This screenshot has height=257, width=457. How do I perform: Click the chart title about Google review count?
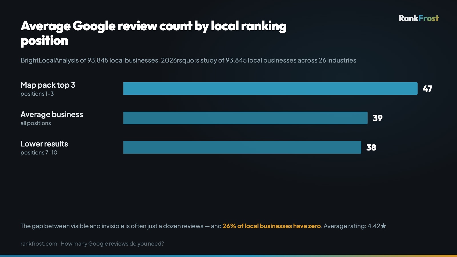153,33
